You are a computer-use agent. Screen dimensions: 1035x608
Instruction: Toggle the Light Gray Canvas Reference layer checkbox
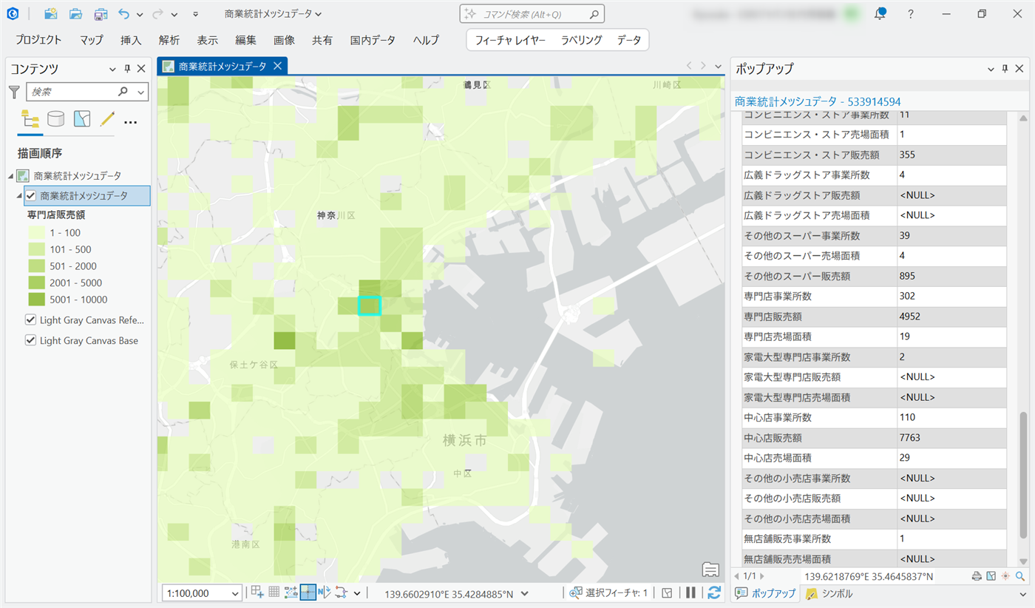pos(31,320)
